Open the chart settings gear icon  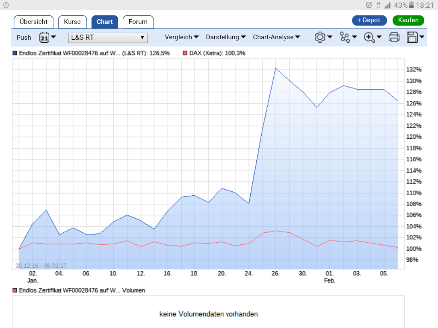coord(320,37)
